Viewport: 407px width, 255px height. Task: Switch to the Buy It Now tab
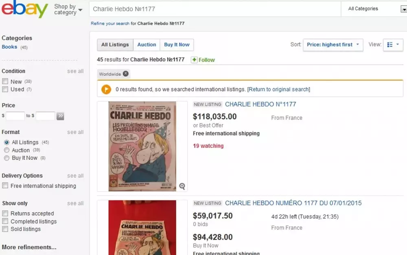click(177, 45)
